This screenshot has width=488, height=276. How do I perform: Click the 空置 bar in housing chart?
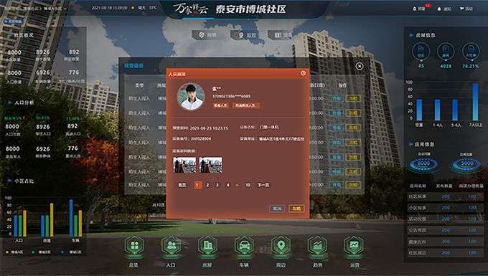click(x=419, y=110)
